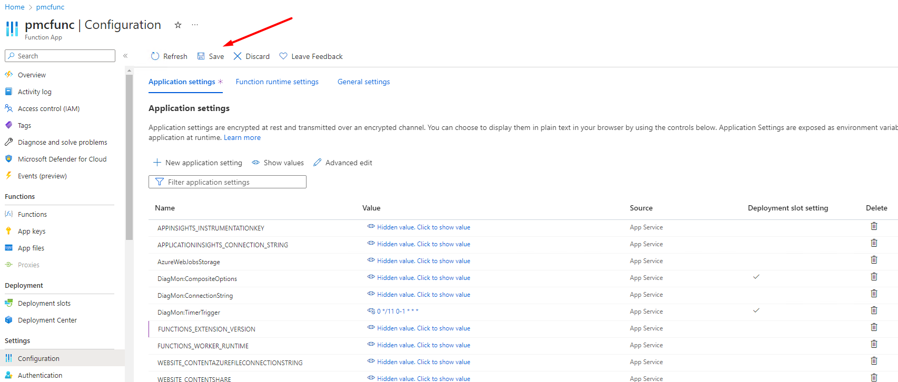This screenshot has height=382, width=898.
Task: Open Activity log in the sidebar
Action: 34,92
